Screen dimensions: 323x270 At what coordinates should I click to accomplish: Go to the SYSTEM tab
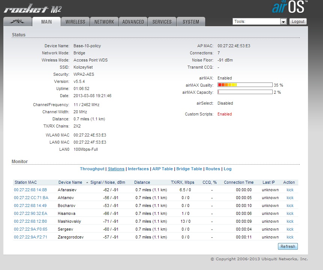tap(191, 22)
